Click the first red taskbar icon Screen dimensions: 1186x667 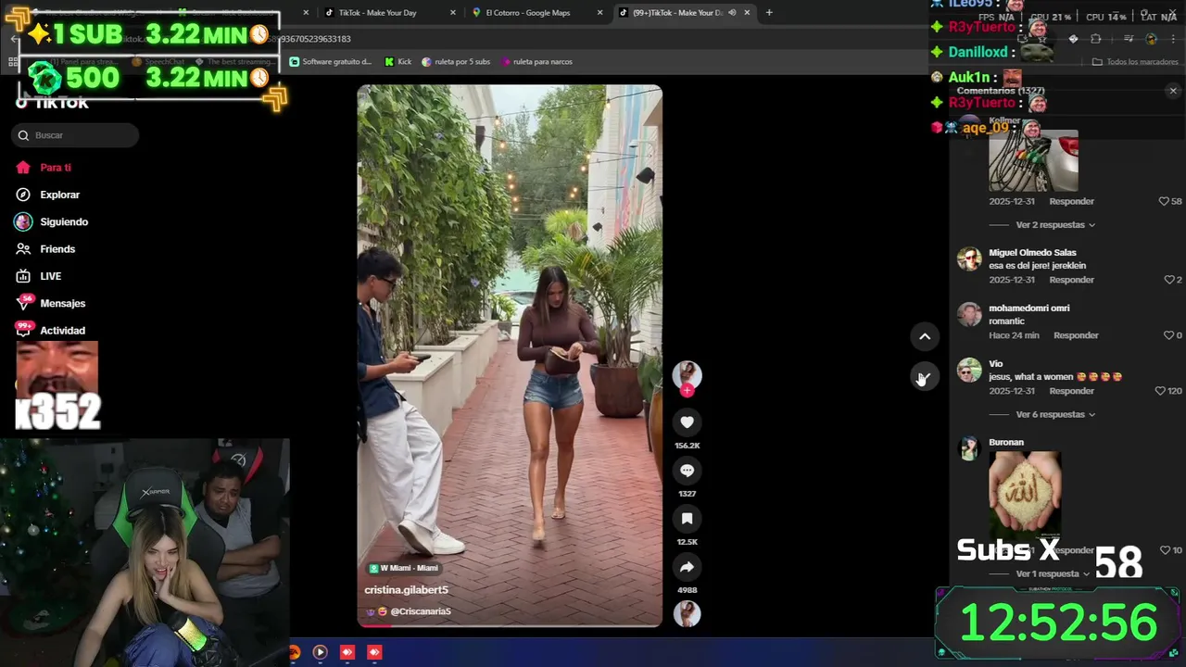tap(347, 652)
